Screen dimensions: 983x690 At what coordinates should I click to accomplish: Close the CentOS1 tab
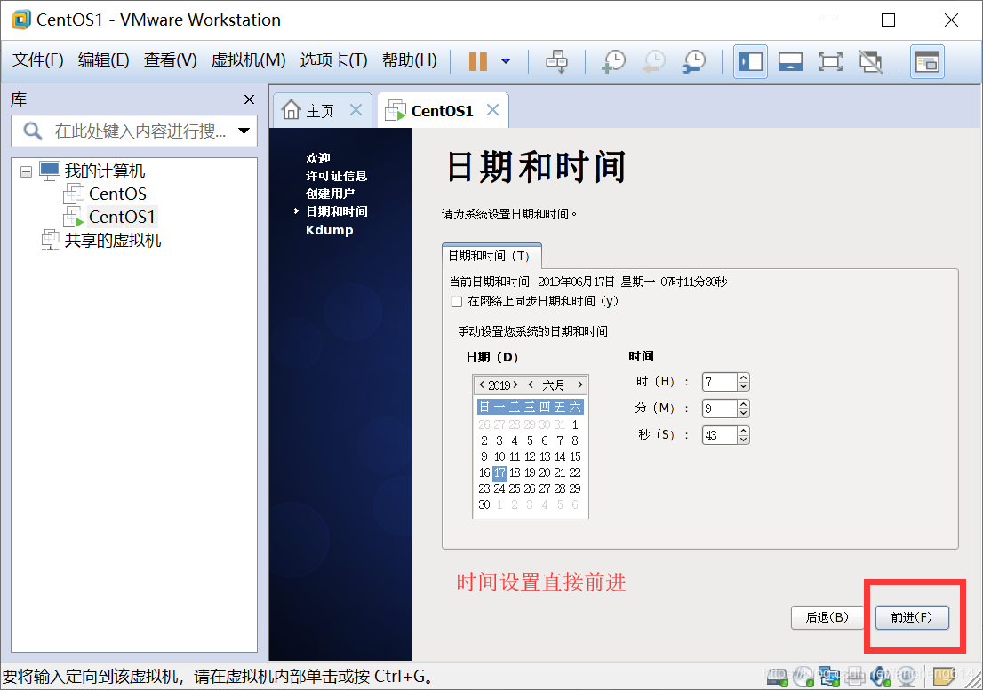click(x=492, y=110)
